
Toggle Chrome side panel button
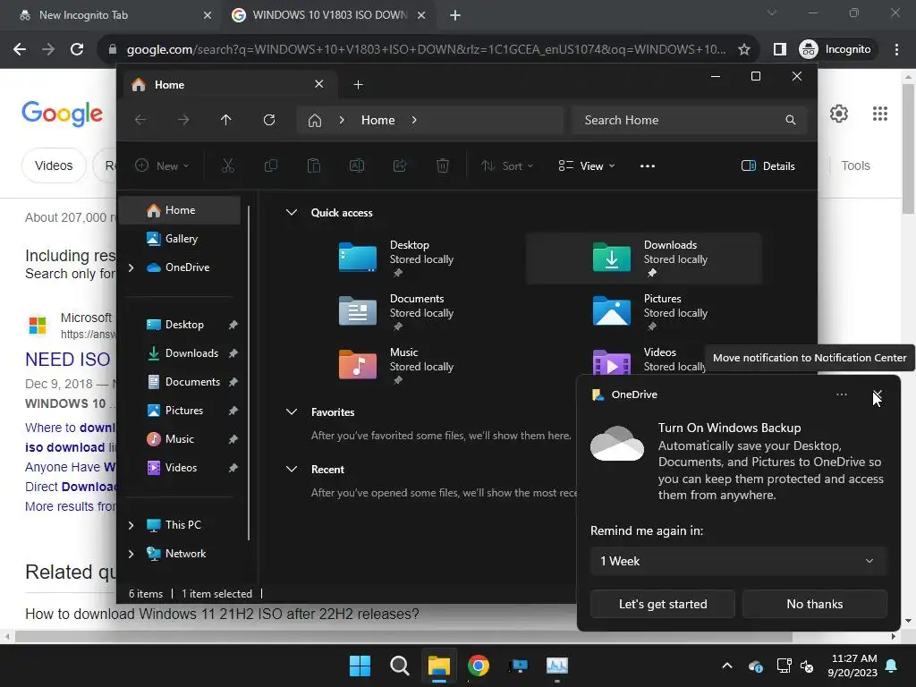pos(780,50)
